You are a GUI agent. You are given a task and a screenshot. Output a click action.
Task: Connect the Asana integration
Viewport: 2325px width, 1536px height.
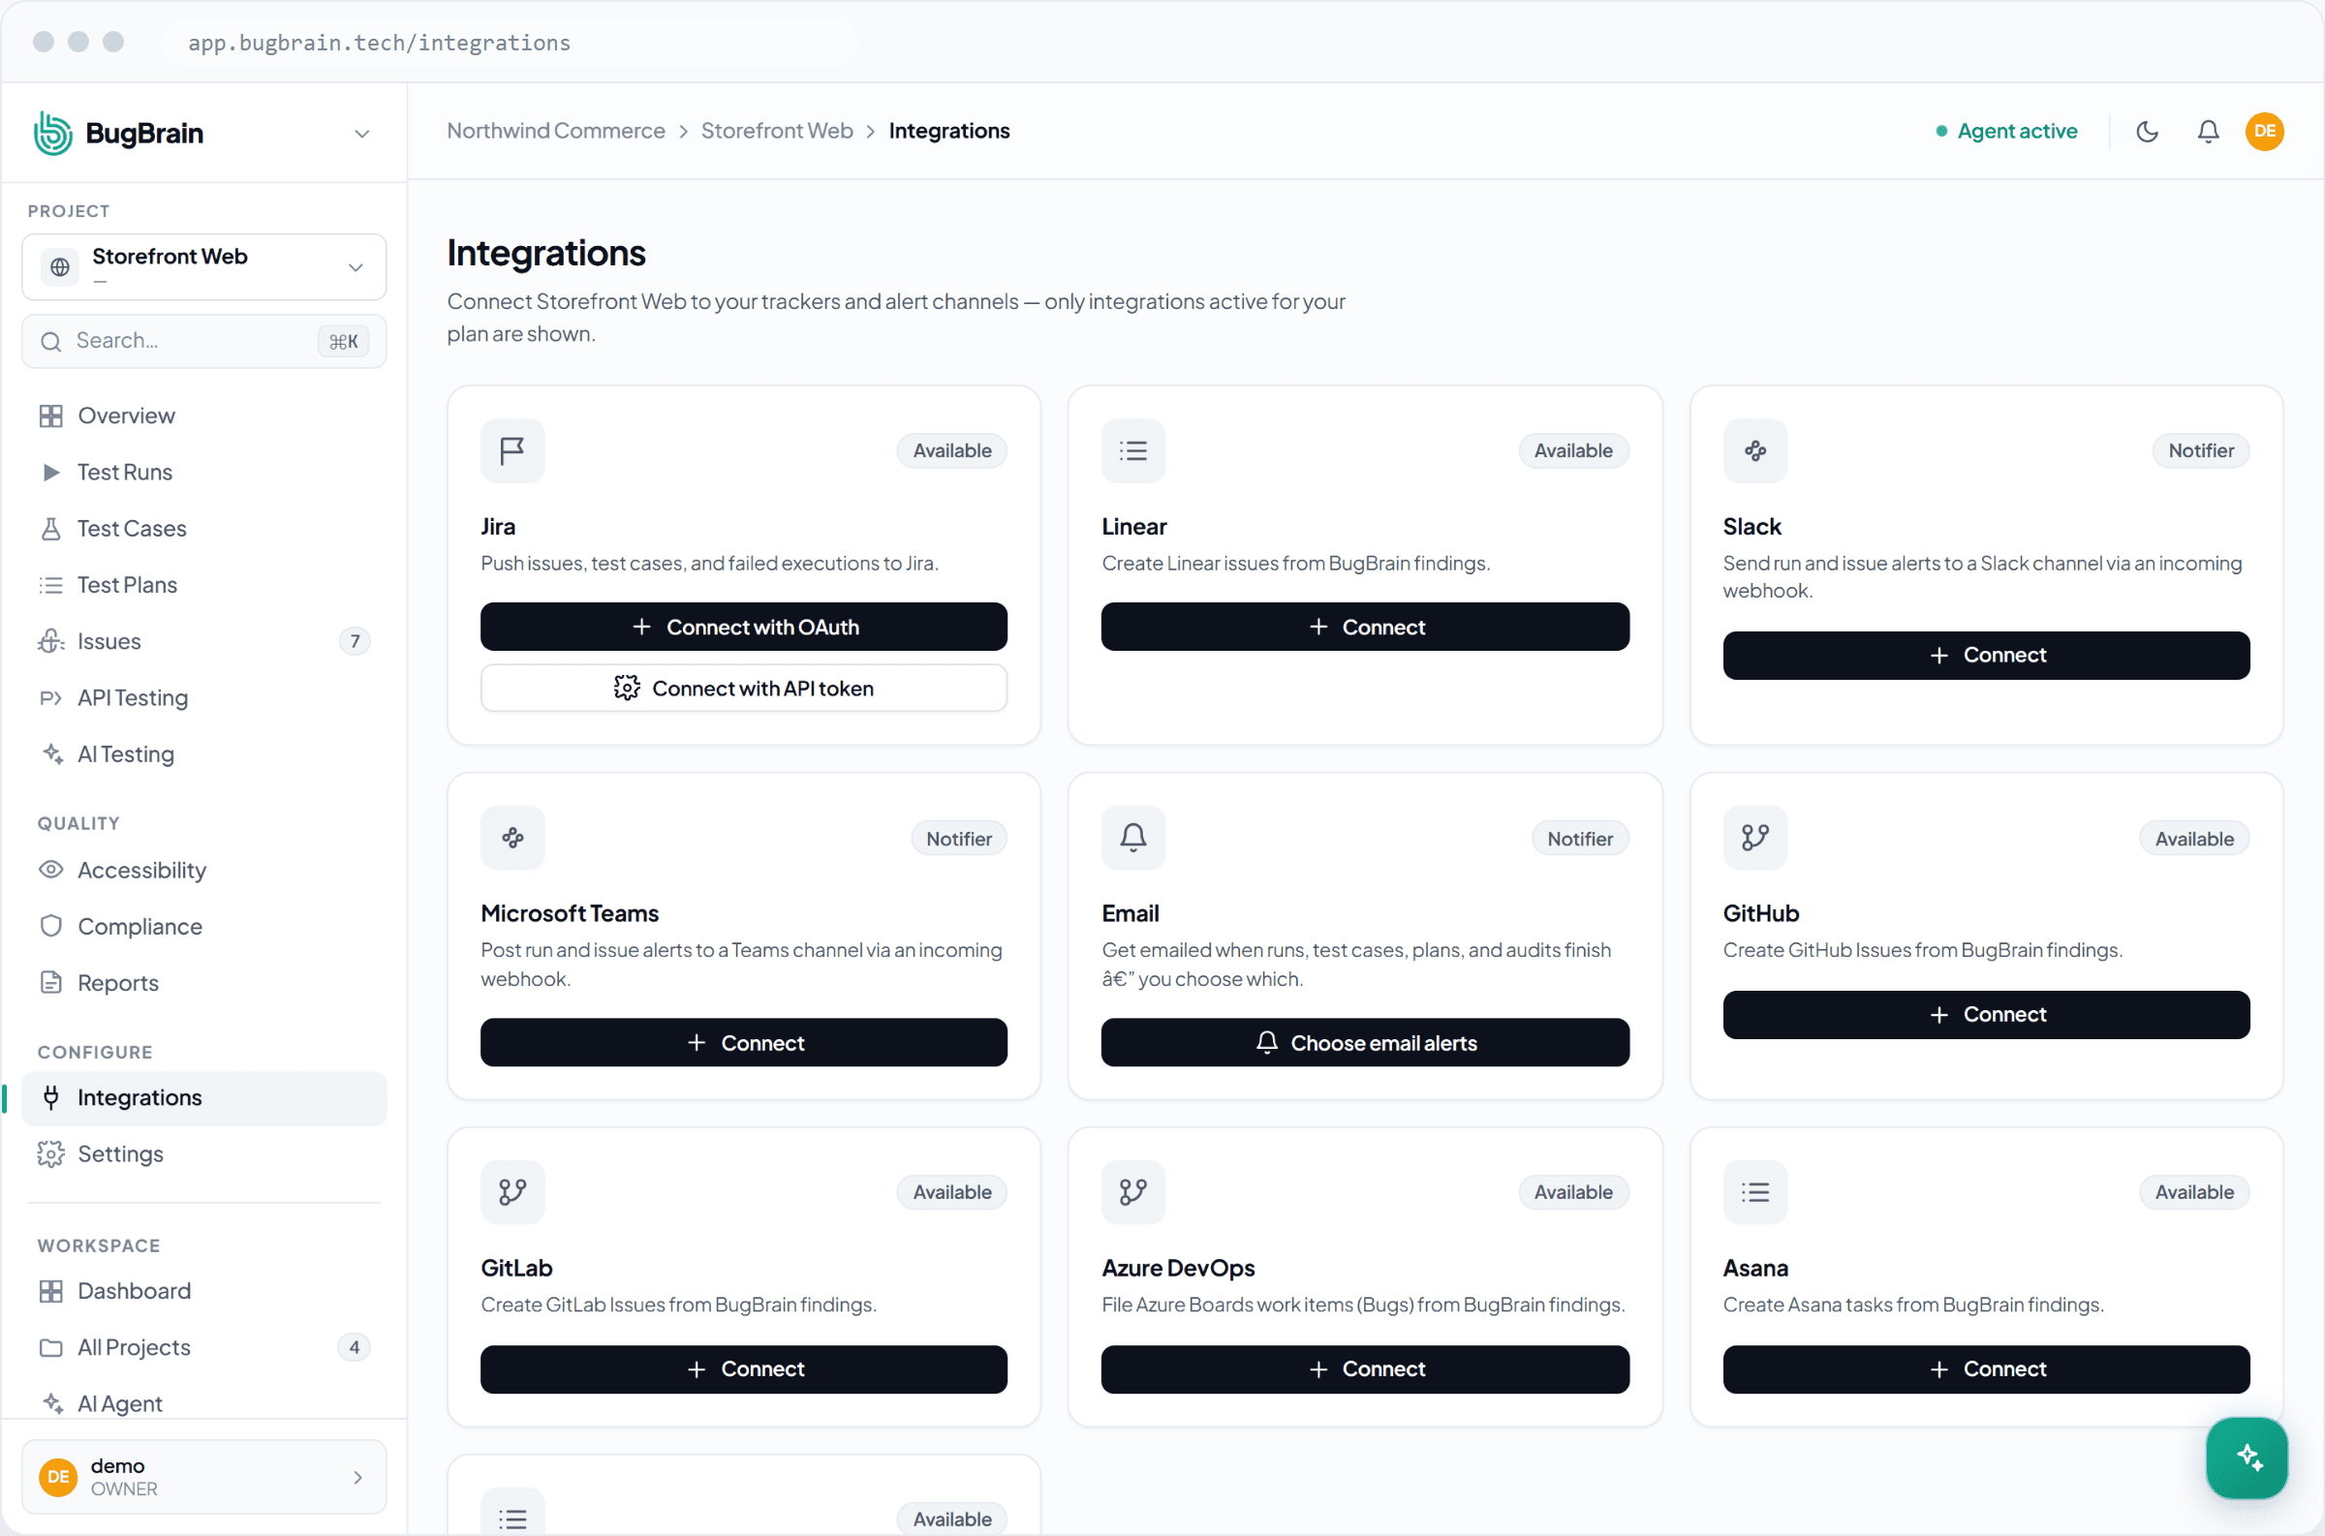(x=1986, y=1369)
